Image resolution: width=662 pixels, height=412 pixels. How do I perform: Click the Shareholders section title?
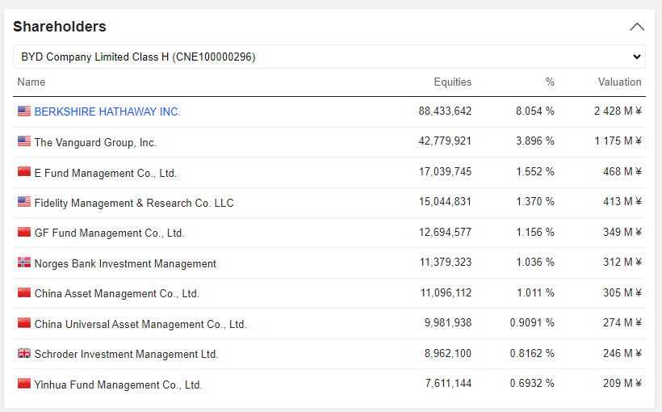tap(60, 27)
